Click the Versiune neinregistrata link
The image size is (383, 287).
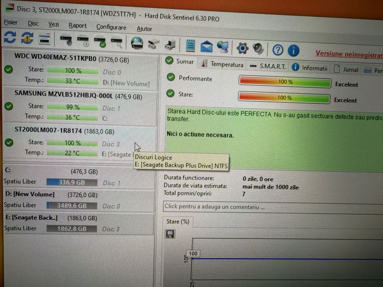tap(349, 55)
